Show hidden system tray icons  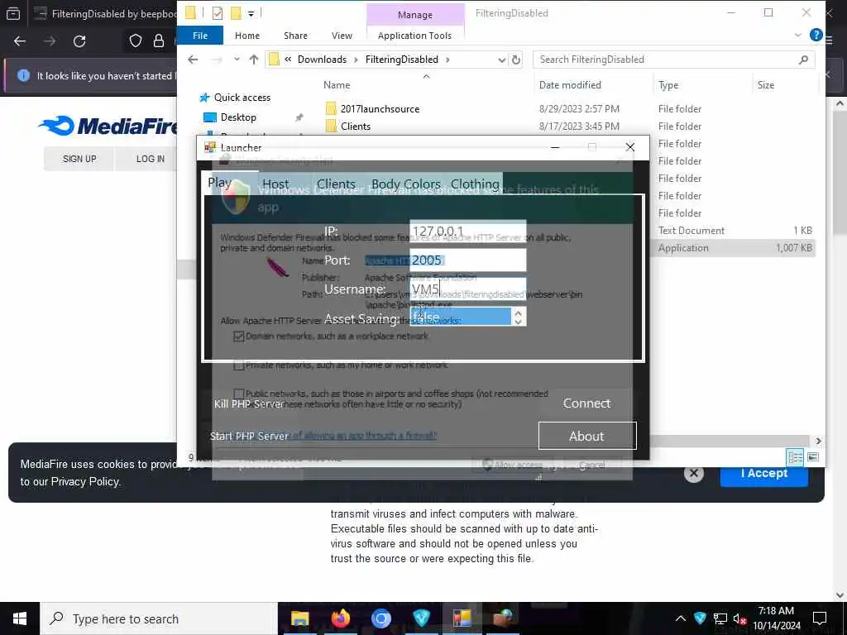tap(681, 618)
